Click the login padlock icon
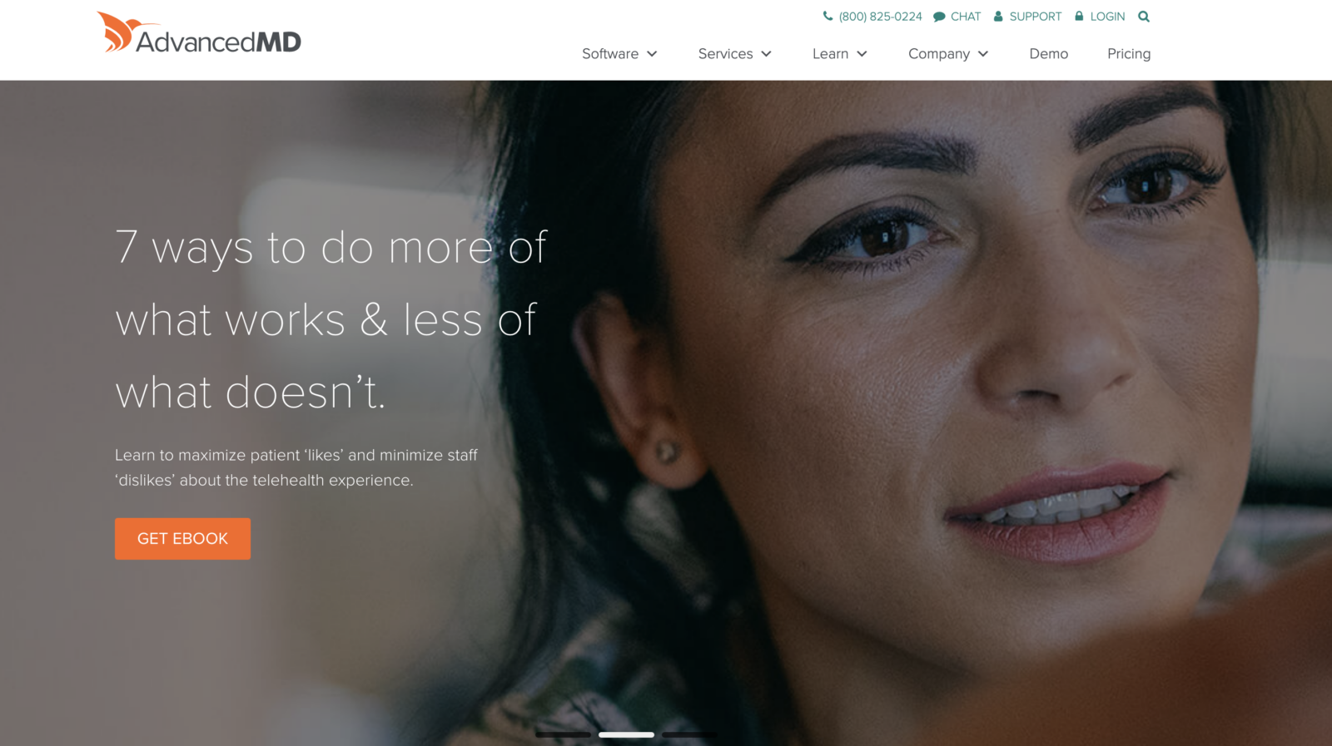Screen dimensions: 1332x746 (1079, 16)
